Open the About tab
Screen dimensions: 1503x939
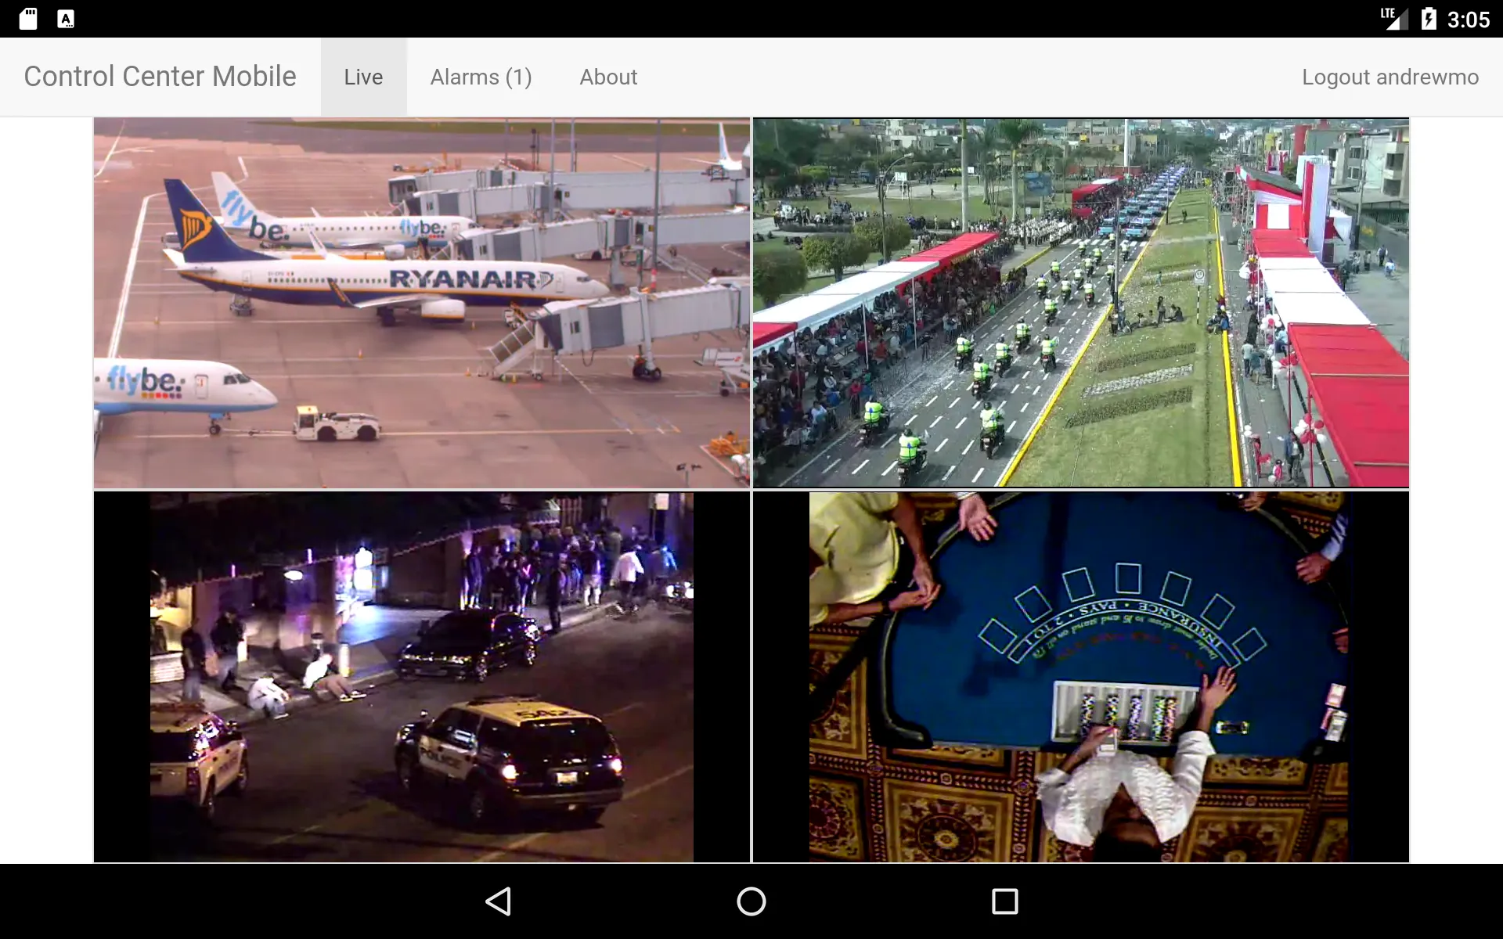click(608, 77)
